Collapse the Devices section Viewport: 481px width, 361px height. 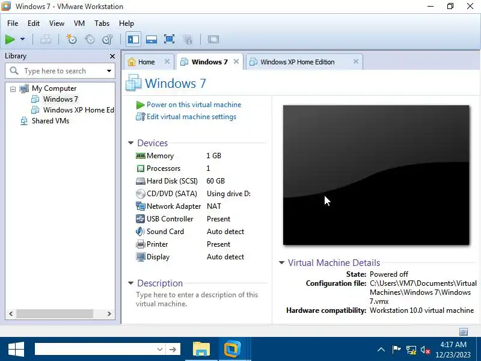pos(130,143)
